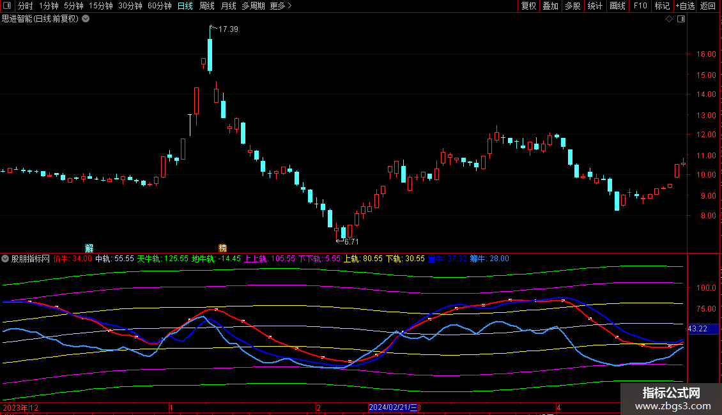Toggle the right side panel icon
The height and width of the screenshot is (415, 722).
click(x=680, y=19)
